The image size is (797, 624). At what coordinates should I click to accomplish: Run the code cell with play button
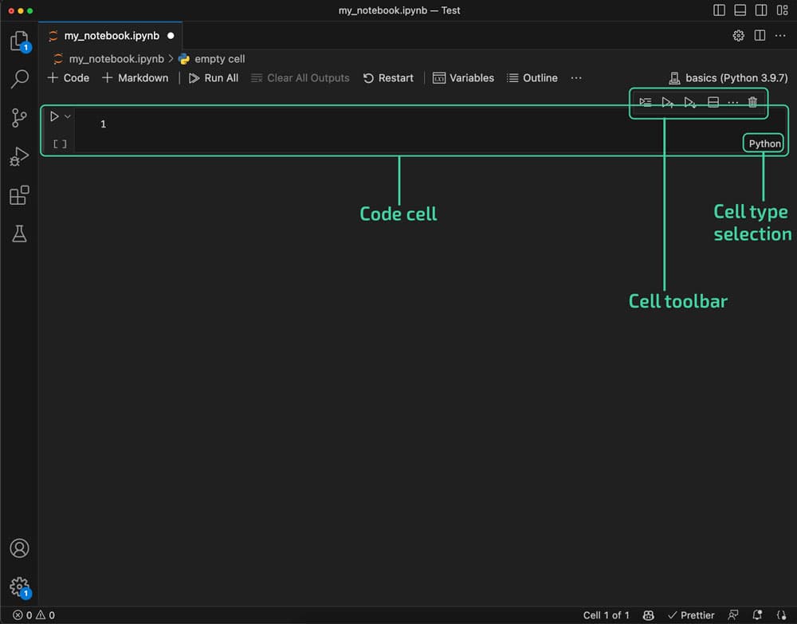tap(54, 116)
